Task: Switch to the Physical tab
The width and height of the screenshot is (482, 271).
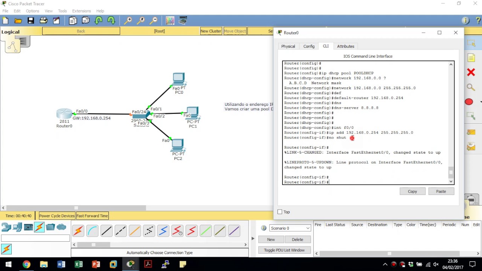Action: click(x=288, y=46)
